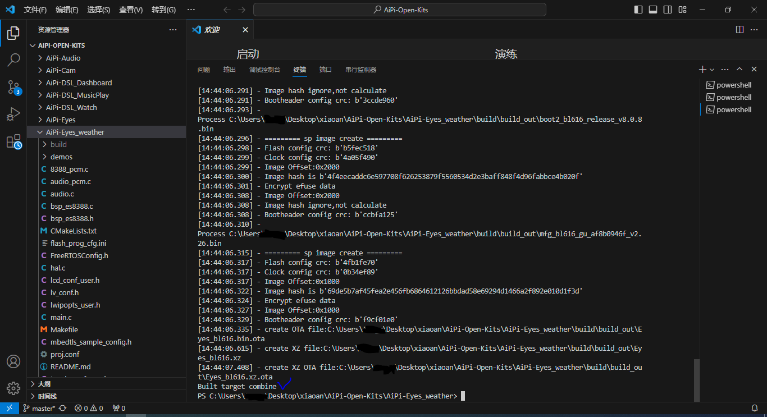Switch to the 终端 terminal tab
This screenshot has width=767, height=417.
[x=300, y=70]
